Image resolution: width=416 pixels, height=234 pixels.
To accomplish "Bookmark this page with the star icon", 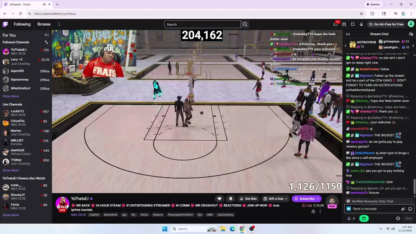I will (361, 14).
